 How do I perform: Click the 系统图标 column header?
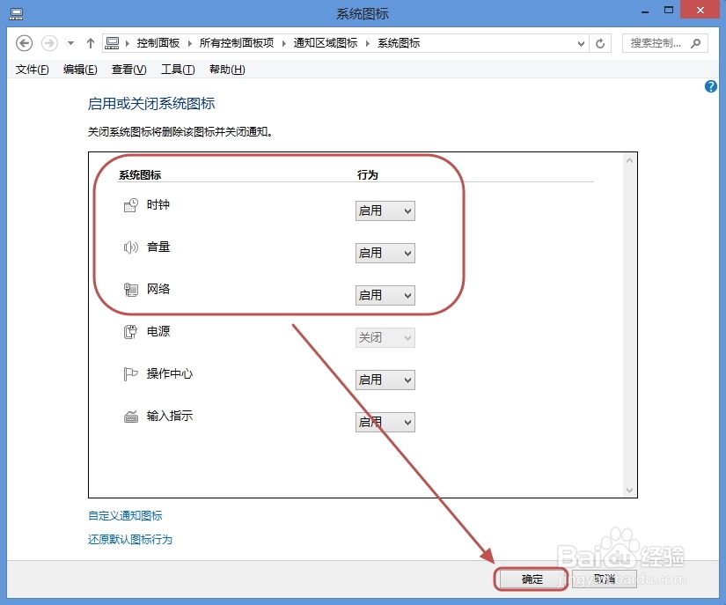(x=140, y=175)
